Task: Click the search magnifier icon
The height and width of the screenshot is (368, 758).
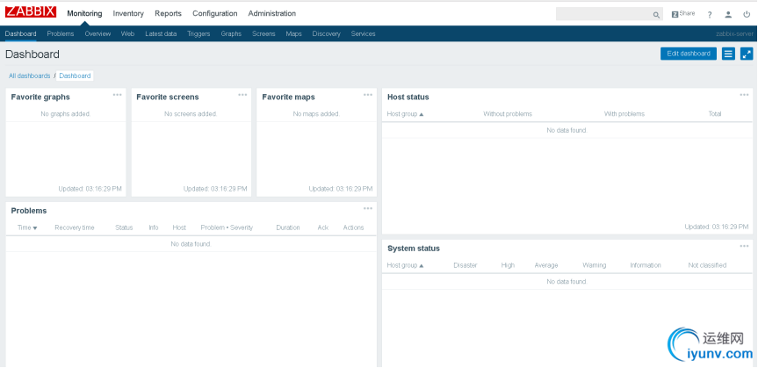Action: pyautogui.click(x=656, y=15)
